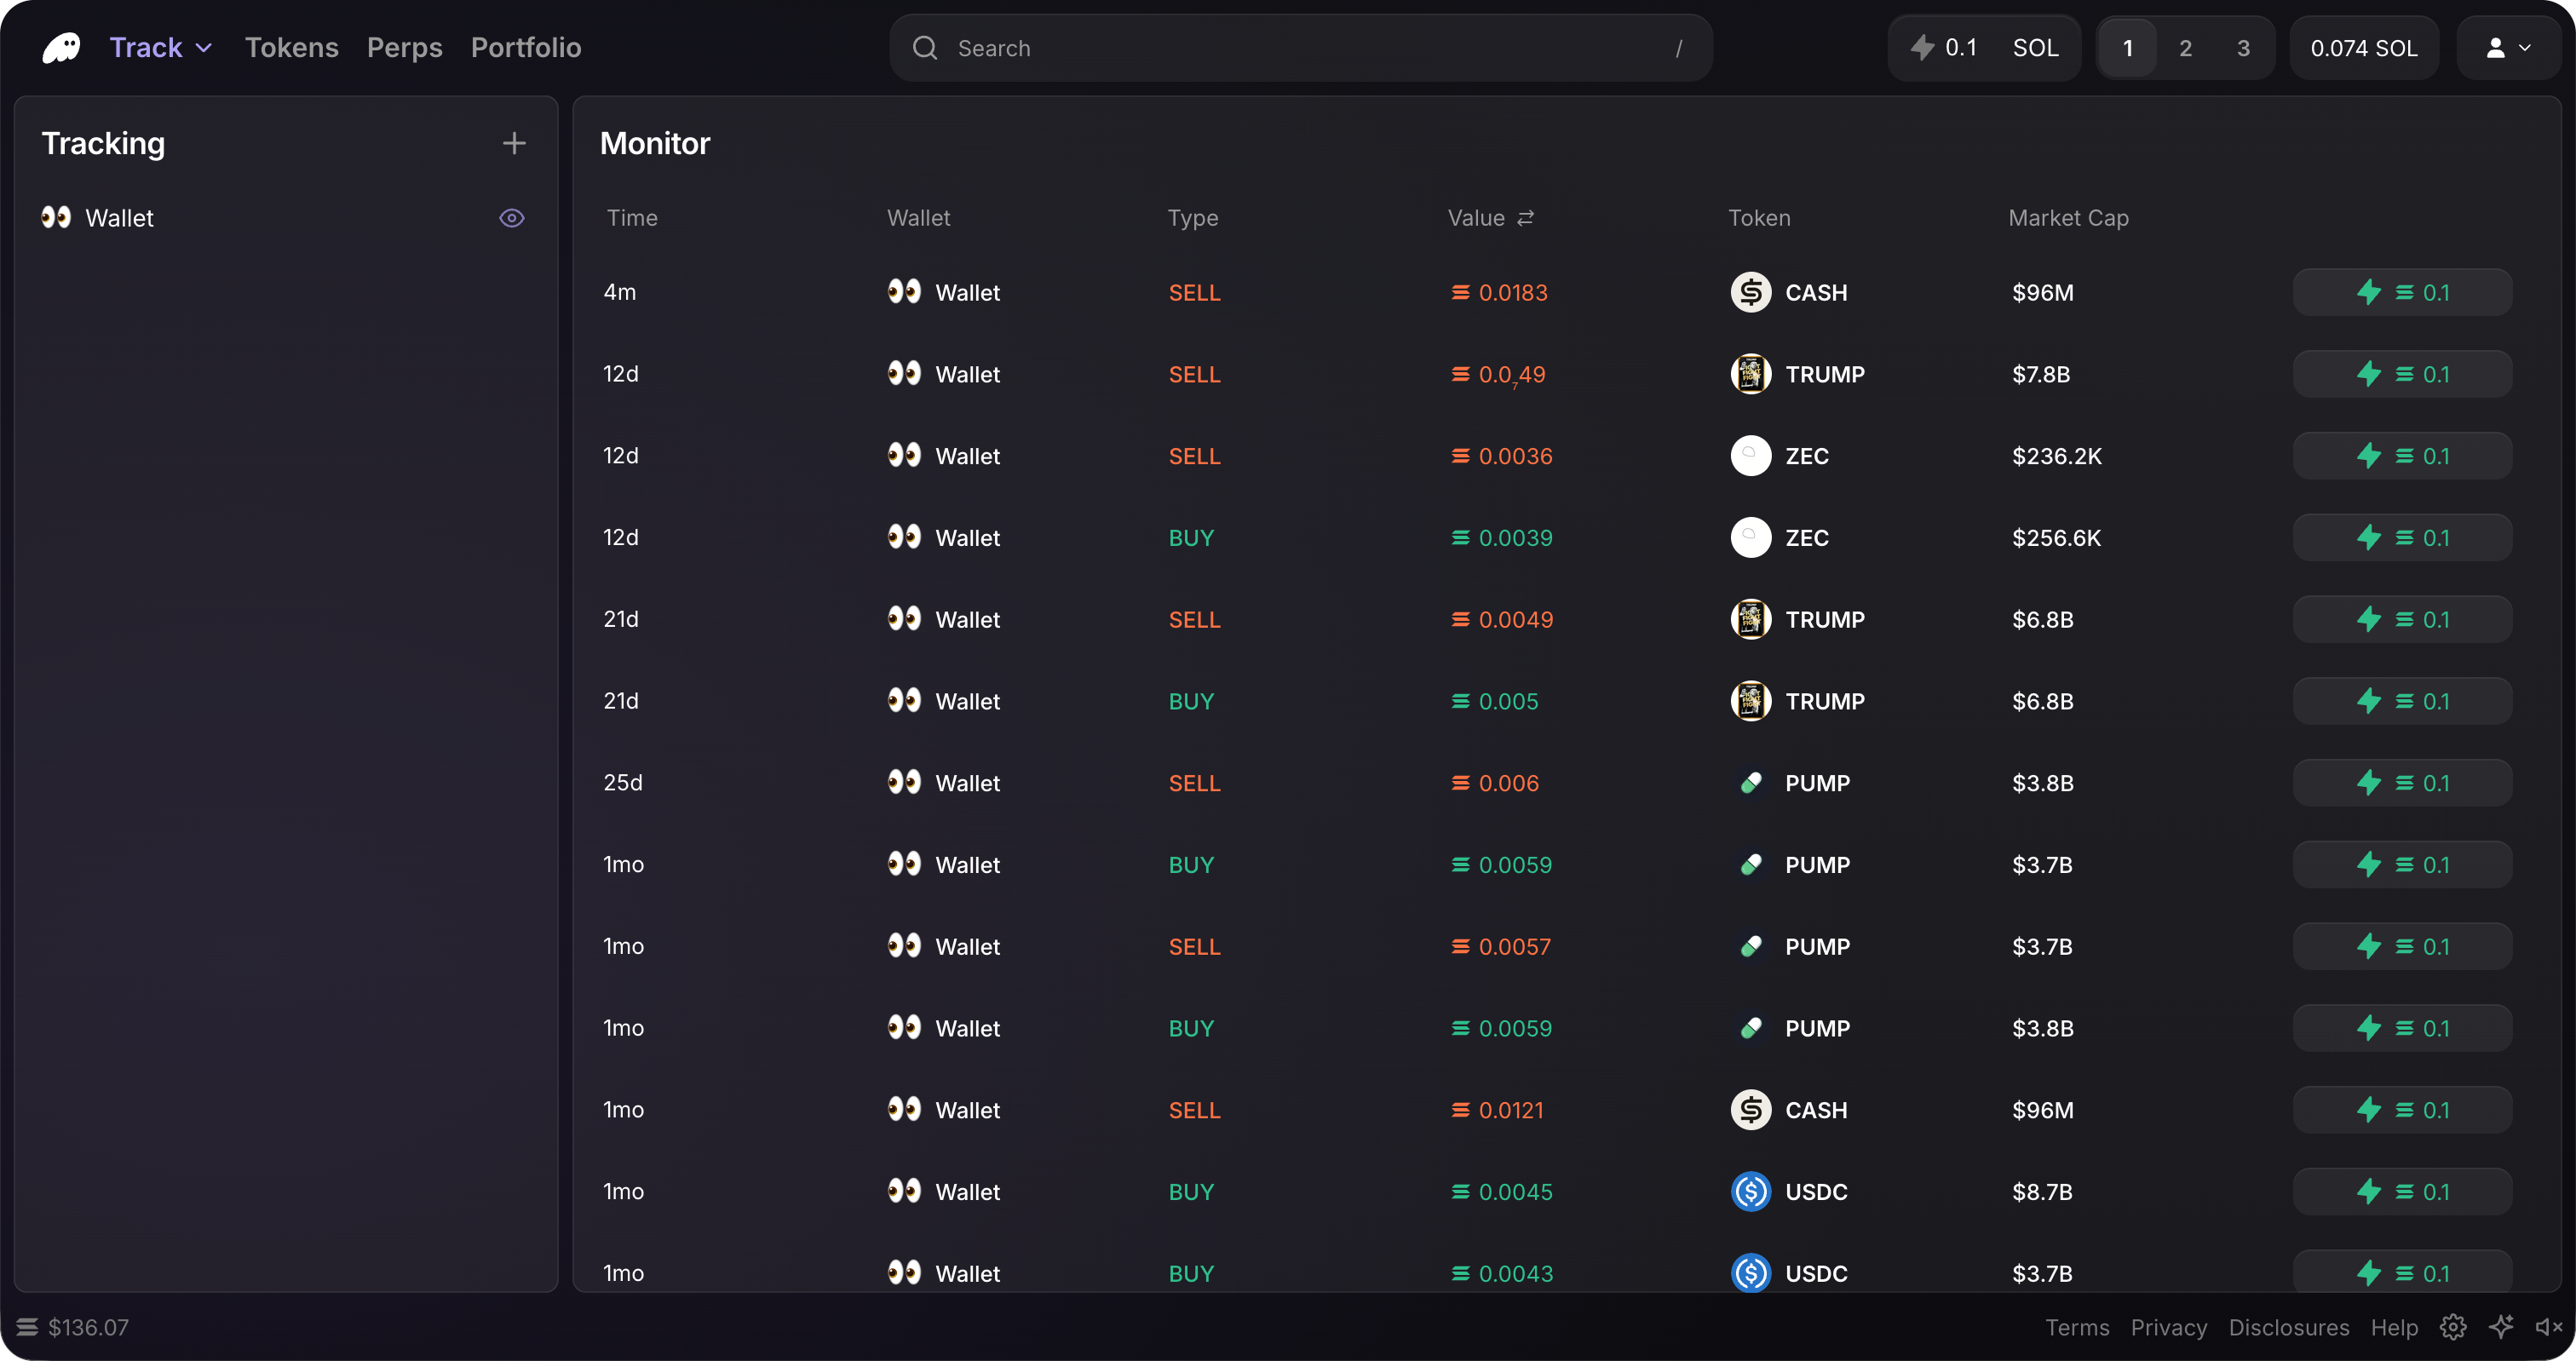Open the account dropdown at top right
Image resolution: width=2576 pixels, height=1361 pixels.
click(2510, 47)
